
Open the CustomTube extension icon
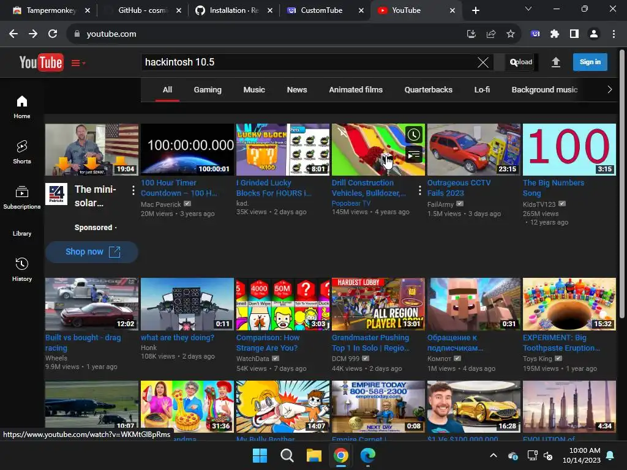pos(535,34)
